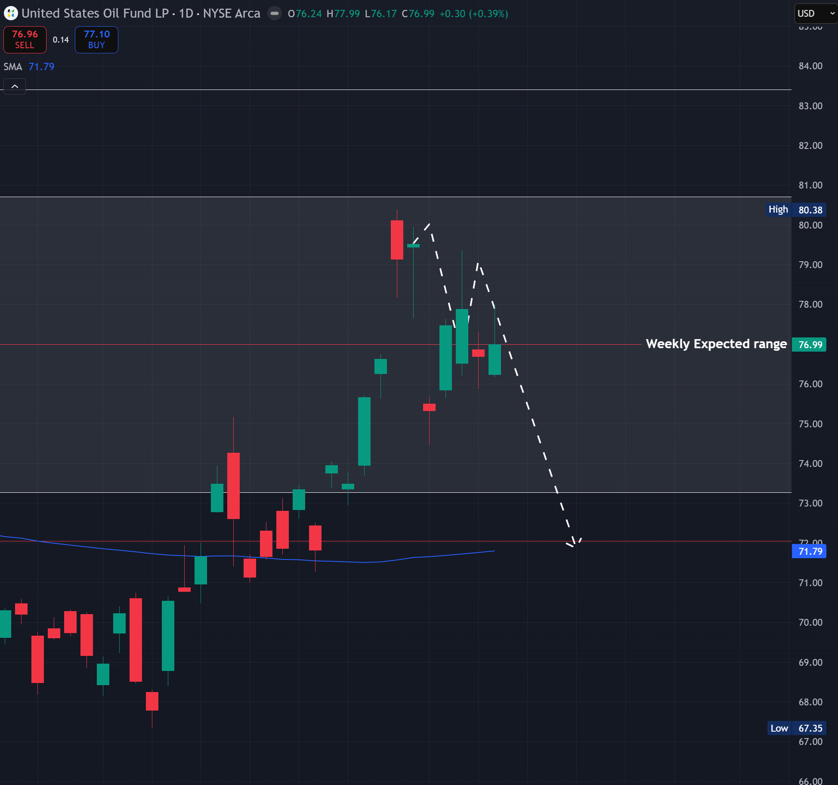
Task: Click the blue 71.79 SMA price tag
Action: click(x=809, y=551)
